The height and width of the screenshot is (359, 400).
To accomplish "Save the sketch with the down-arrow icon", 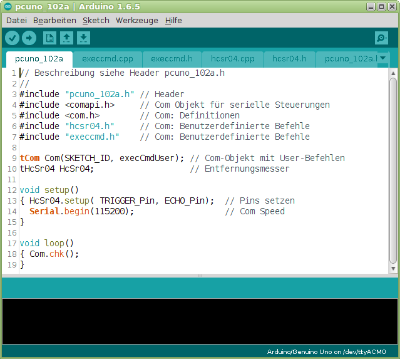I will click(83, 38).
